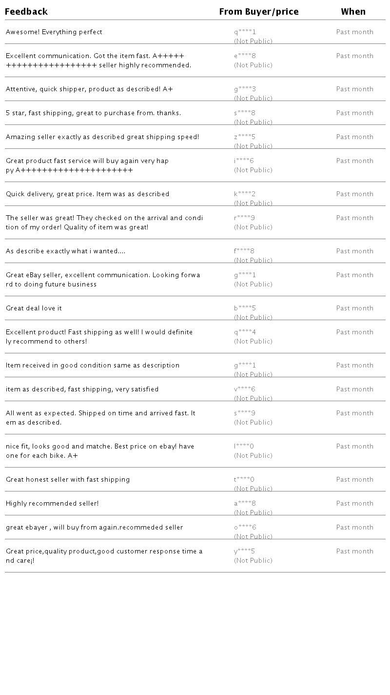Open buyer l****0 profile
390x695 pixels.
[x=244, y=447]
